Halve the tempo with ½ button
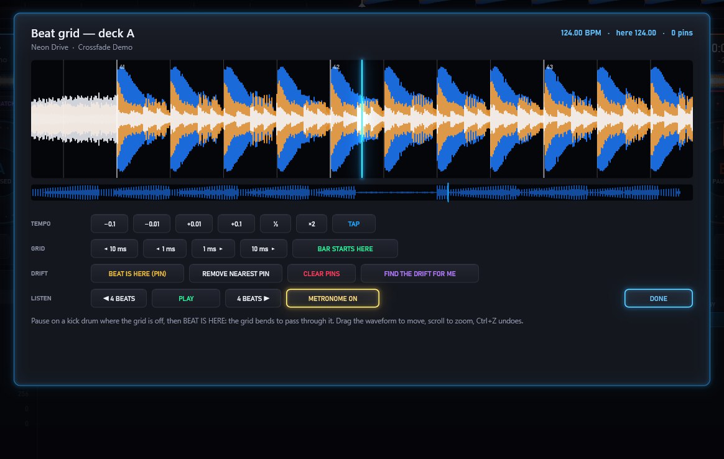Image resolution: width=724 pixels, height=459 pixels. pyautogui.click(x=275, y=224)
